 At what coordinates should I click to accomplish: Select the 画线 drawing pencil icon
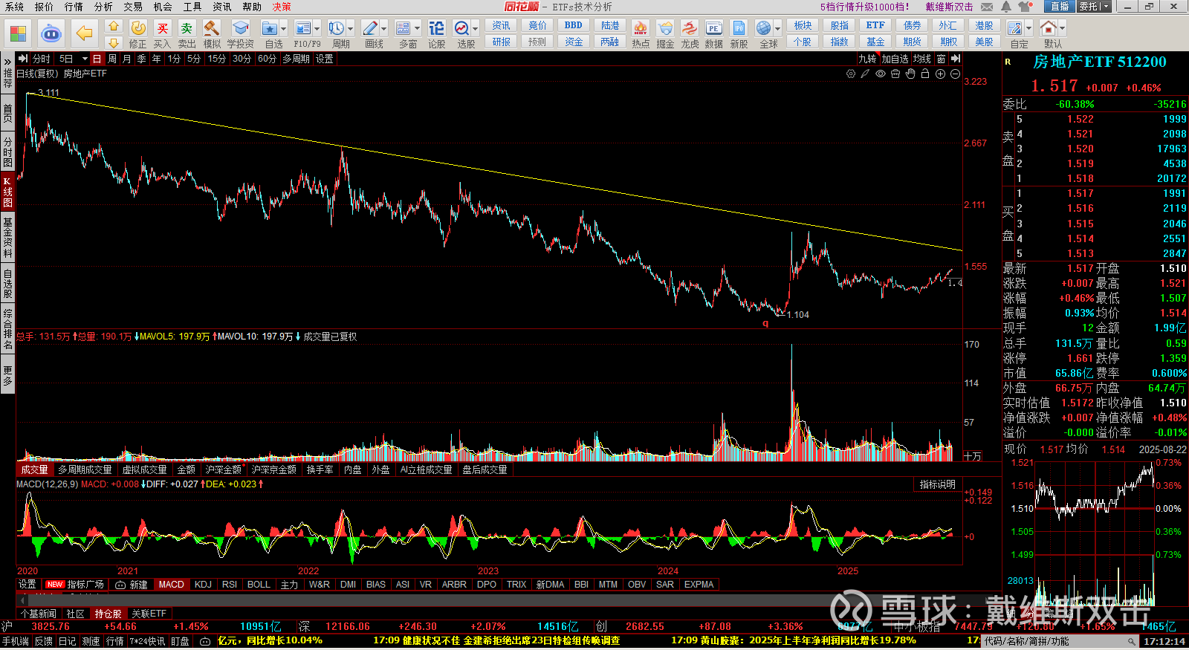[x=370, y=28]
